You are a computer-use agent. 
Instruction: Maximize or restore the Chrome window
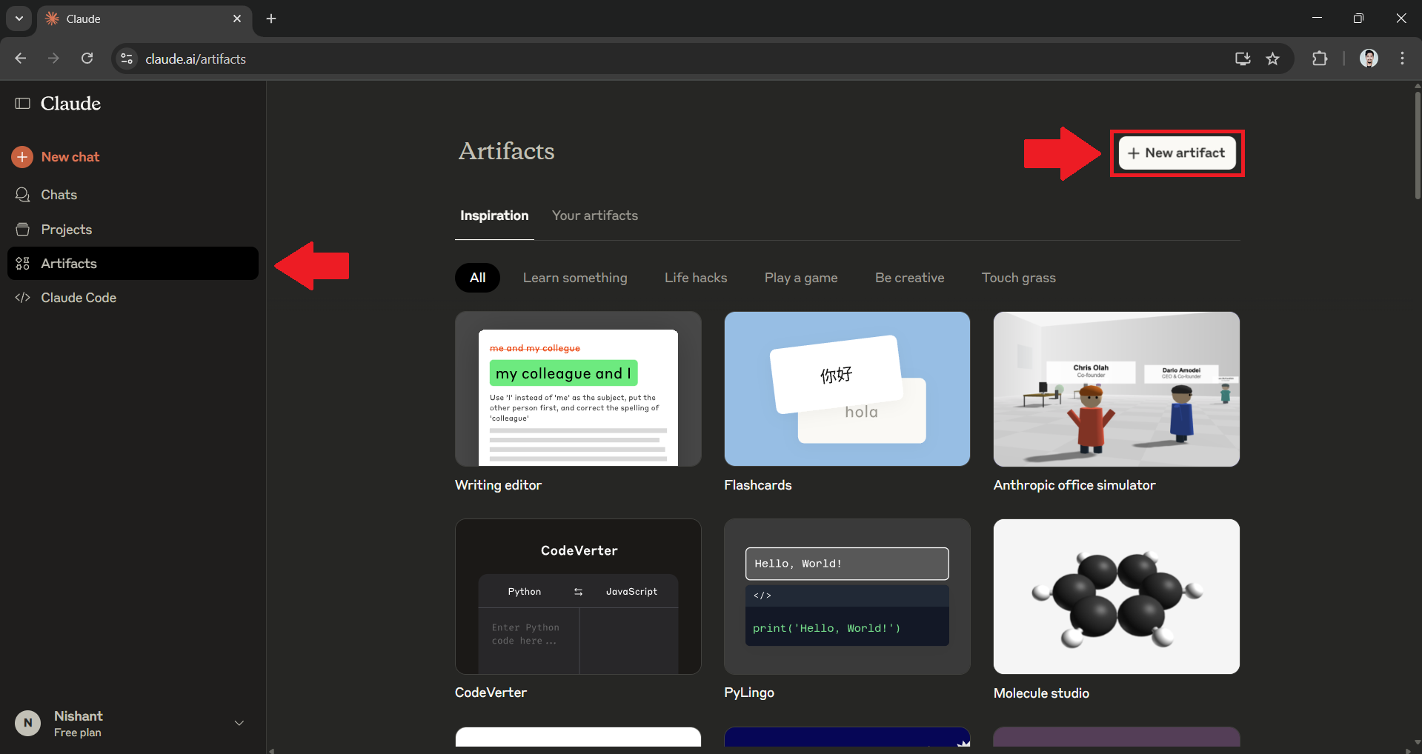point(1358,19)
